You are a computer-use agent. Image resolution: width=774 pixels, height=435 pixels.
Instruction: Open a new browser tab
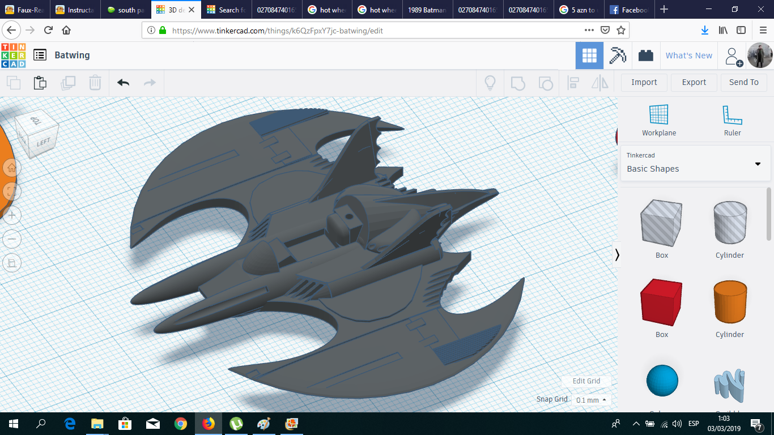click(664, 10)
